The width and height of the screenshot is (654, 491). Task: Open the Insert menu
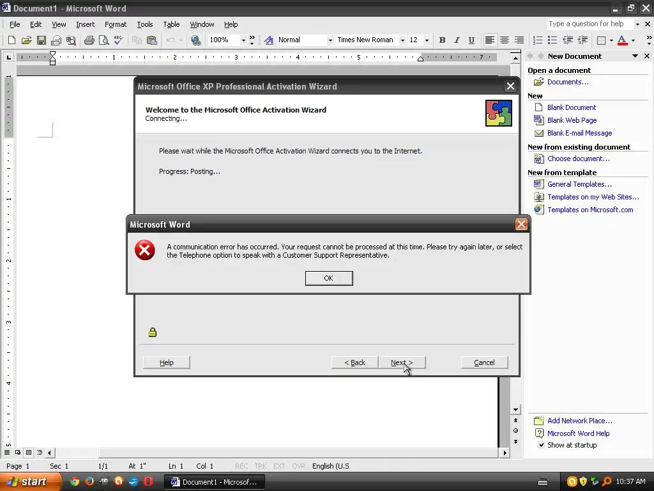[x=85, y=24]
